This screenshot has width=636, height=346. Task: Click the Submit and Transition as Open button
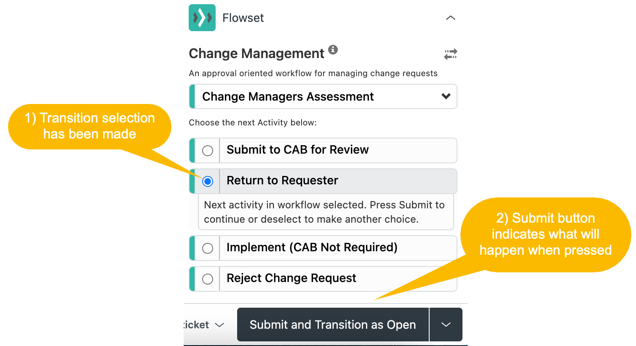[333, 325]
